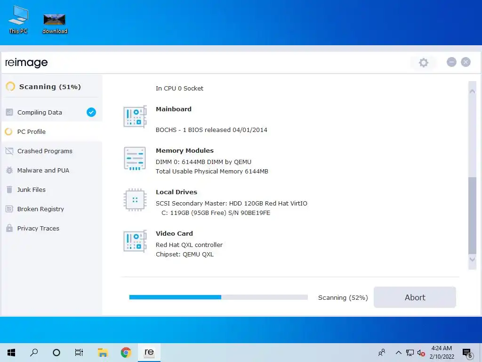Click 'Red Hat QXL controller' text
This screenshot has width=482, height=362.
tap(189, 245)
